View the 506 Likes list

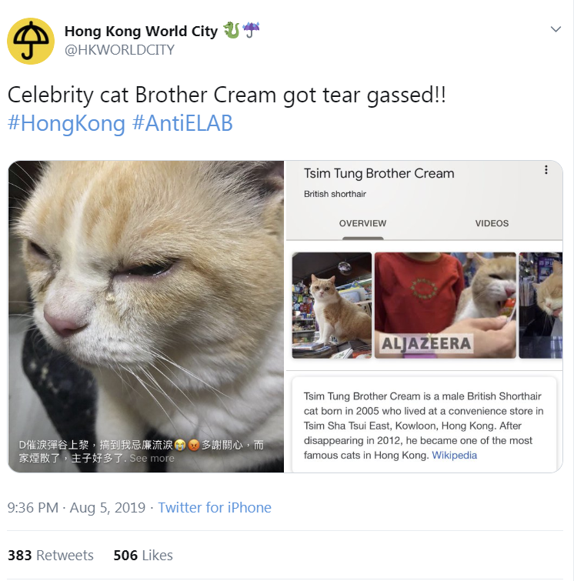click(x=143, y=556)
